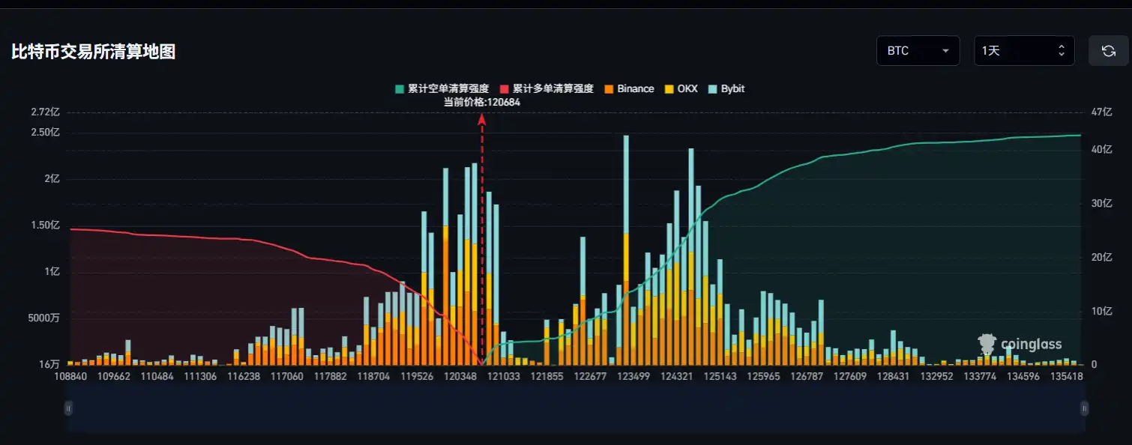Viewport: 1132px width, 445px height.
Task: Open the BTC coin selector dropdown
Action: pyautogui.click(x=918, y=50)
